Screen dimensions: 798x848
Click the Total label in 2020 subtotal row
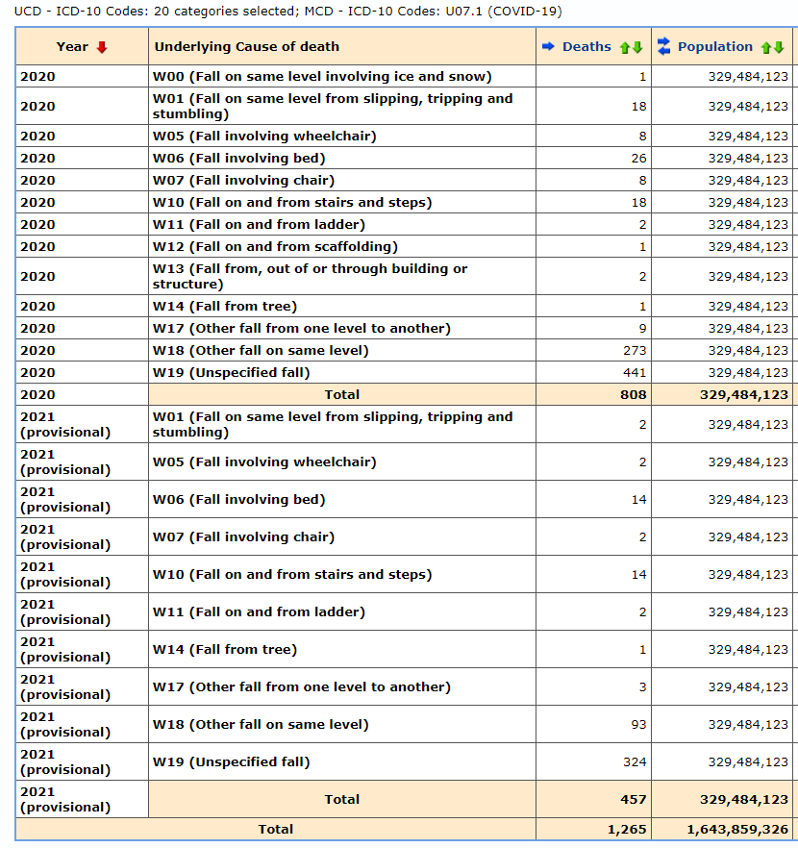(x=341, y=395)
